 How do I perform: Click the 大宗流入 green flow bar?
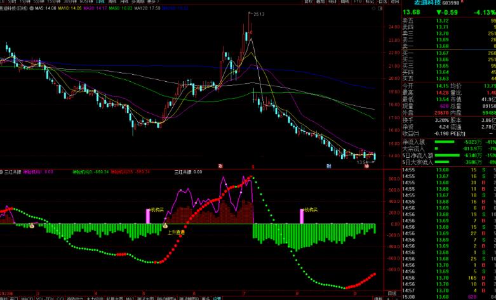pyautogui.click(x=436, y=148)
